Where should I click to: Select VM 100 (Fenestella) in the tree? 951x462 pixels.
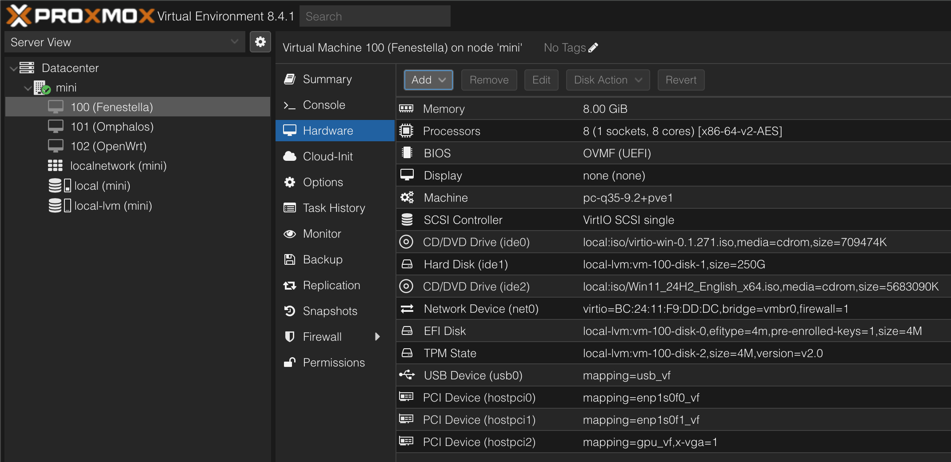(138, 107)
